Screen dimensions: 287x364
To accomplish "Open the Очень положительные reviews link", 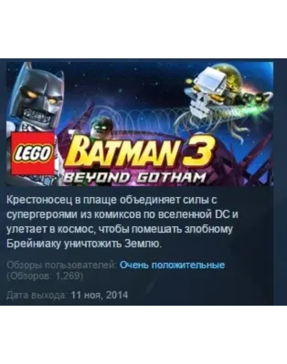I will click(172, 265).
